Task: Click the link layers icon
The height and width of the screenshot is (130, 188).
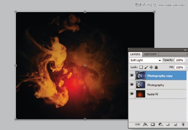Action: coord(137,125)
